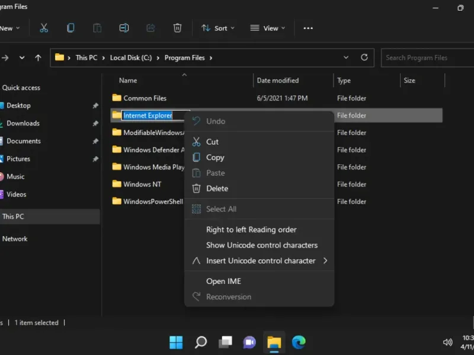Image resolution: width=474 pixels, height=355 pixels.
Task: Open the Windows Start menu
Action: click(x=176, y=343)
